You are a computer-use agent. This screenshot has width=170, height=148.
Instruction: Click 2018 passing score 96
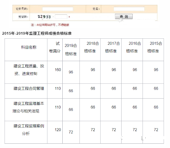[x=93, y=70]
